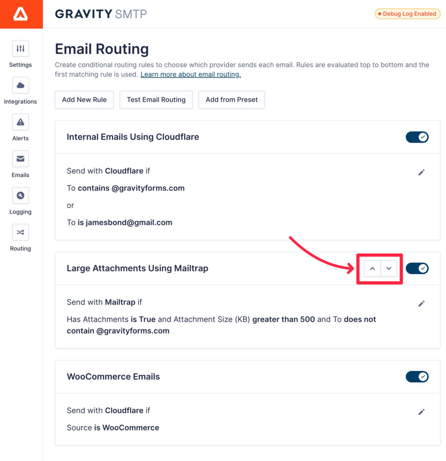Image resolution: width=446 pixels, height=461 pixels.
Task: Click 'To is jamesbond@gmail.com' condition
Action: 119,222
